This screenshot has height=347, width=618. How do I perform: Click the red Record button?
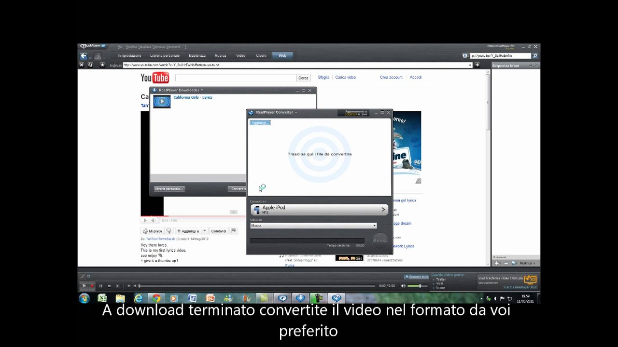[92, 286]
